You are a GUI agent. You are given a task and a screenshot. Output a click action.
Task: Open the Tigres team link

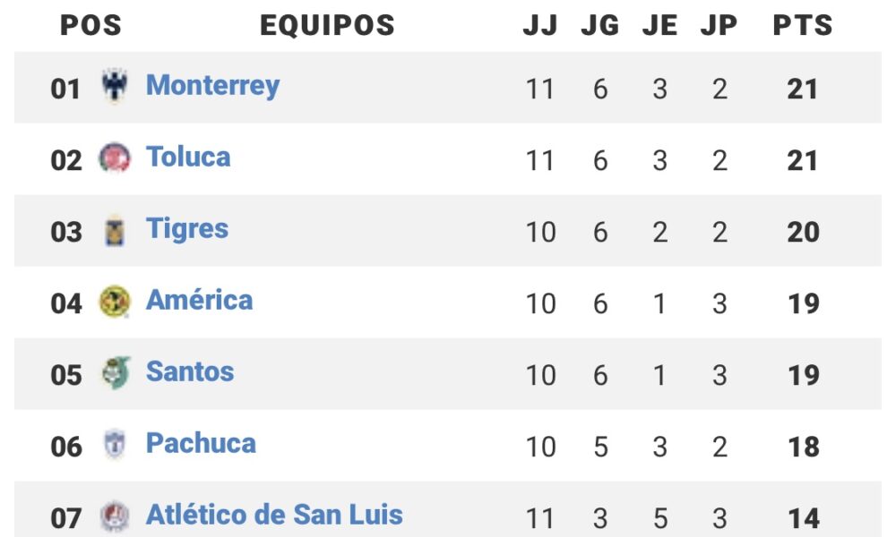click(x=187, y=229)
